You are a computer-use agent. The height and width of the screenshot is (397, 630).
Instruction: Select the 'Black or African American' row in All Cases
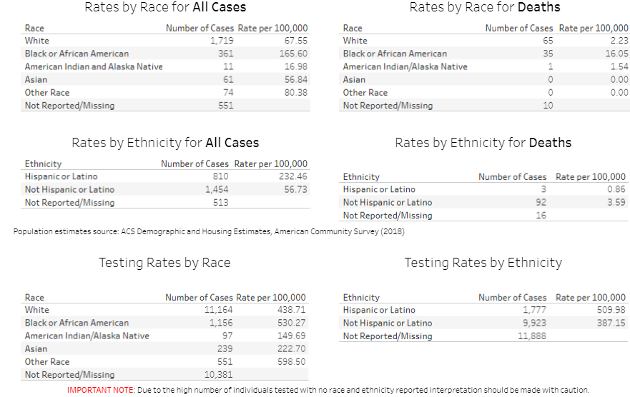click(x=77, y=54)
